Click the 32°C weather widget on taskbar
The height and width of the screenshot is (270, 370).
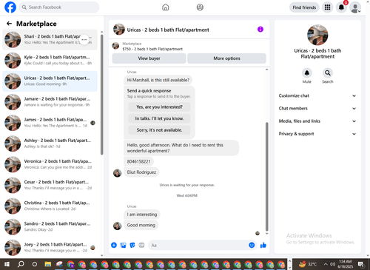click(308, 264)
